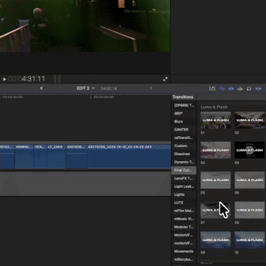
Task: Select Luma & Flash transition 06 thumbnail
Action: click(250, 180)
